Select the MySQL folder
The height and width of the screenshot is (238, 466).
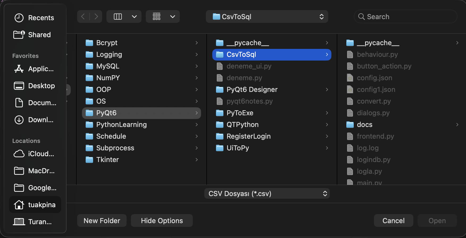tap(108, 66)
